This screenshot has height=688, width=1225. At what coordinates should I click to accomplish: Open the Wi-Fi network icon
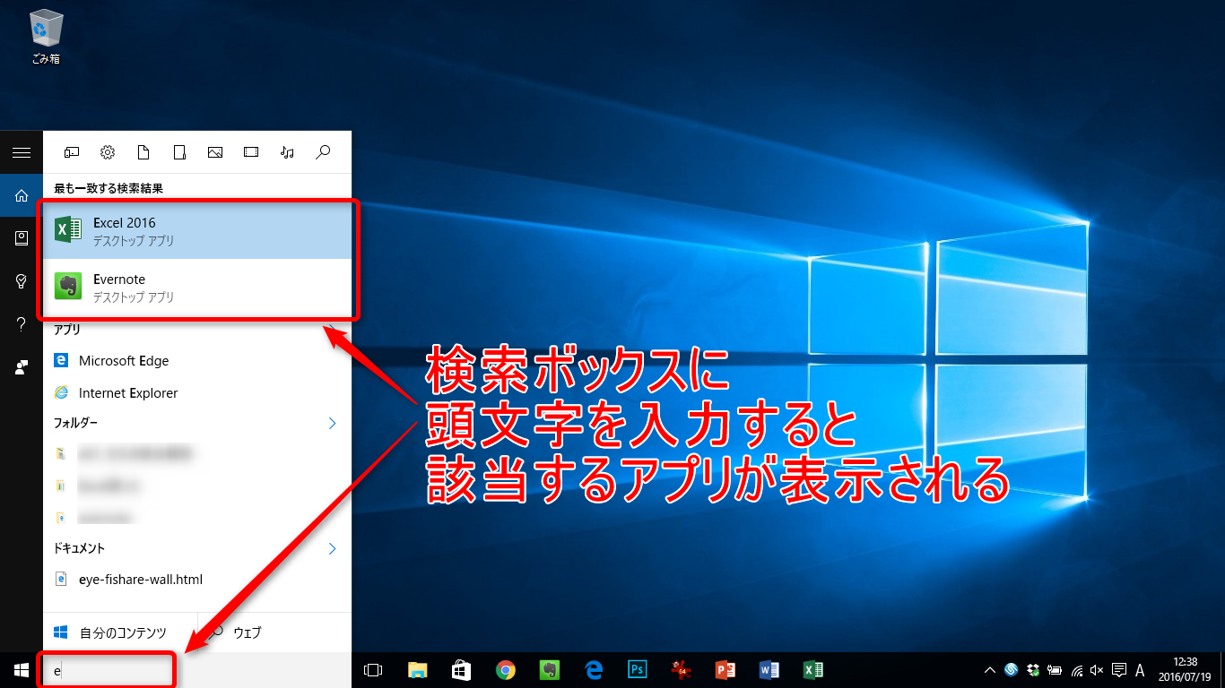coord(1076,670)
